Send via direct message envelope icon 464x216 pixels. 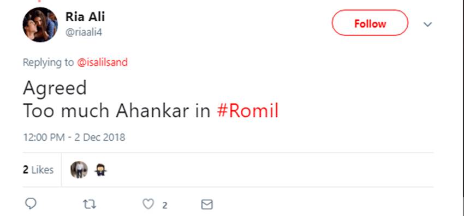pos(206,205)
